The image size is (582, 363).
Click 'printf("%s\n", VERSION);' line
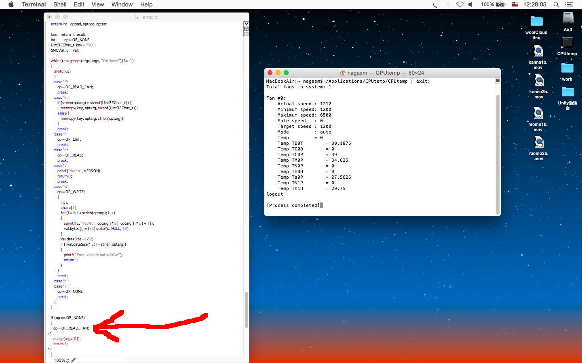(79, 171)
